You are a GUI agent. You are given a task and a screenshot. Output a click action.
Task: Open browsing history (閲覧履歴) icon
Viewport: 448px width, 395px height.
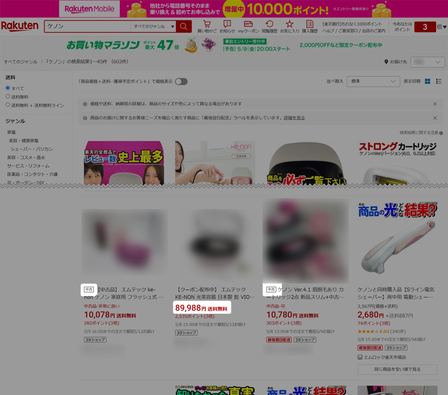pyautogui.click(x=269, y=27)
